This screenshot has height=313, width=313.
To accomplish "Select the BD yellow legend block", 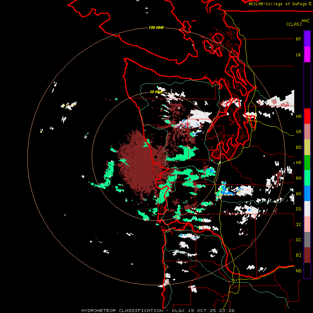I will 307,147.
